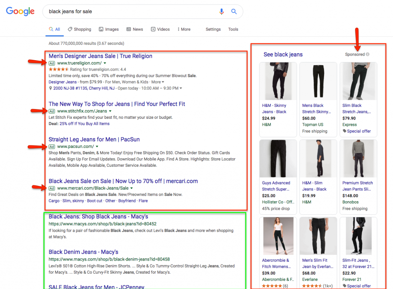Open Black Jeans: Shop Black Jeans Macy's result
393x289 pixels.
98,217
